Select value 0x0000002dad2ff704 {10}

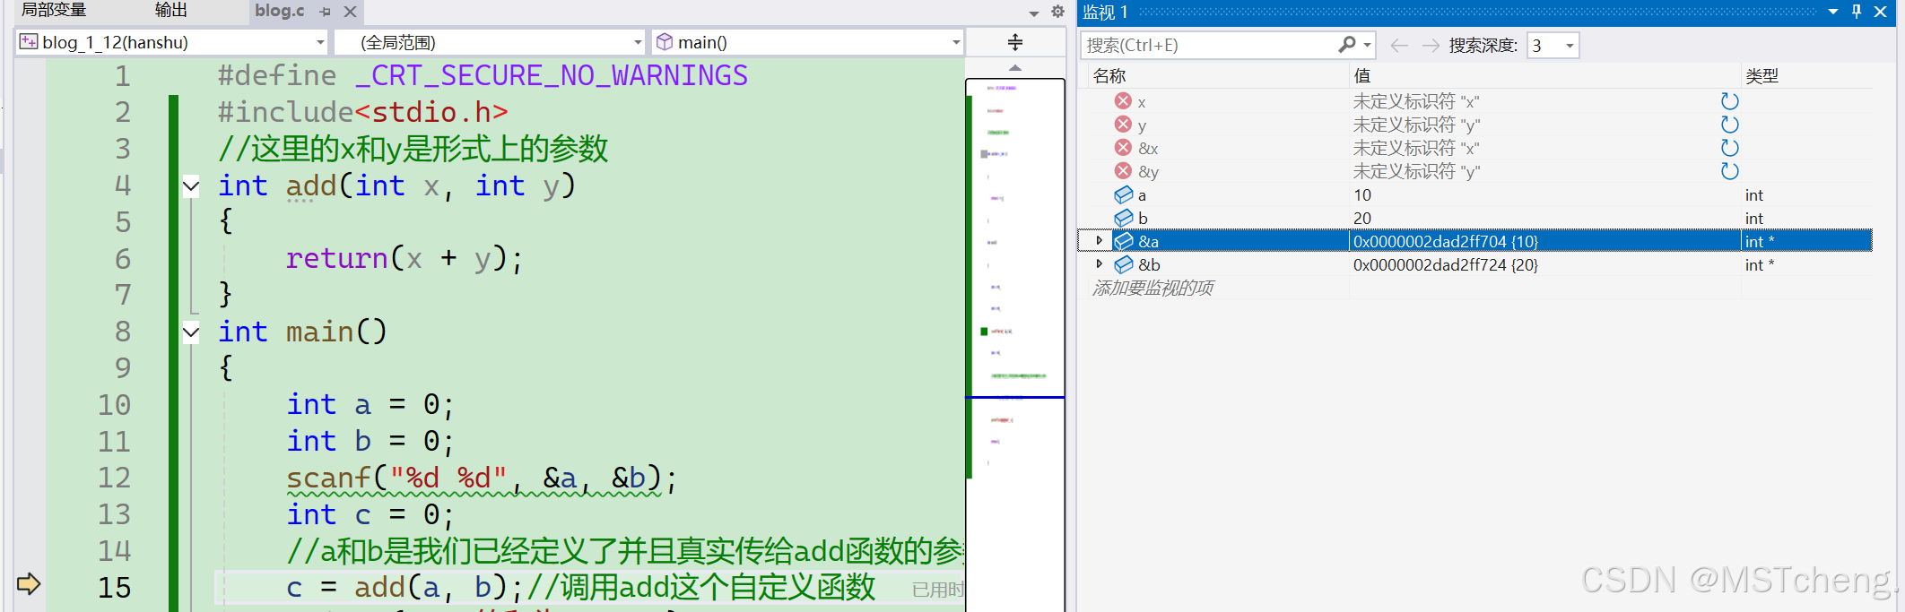click(1446, 242)
